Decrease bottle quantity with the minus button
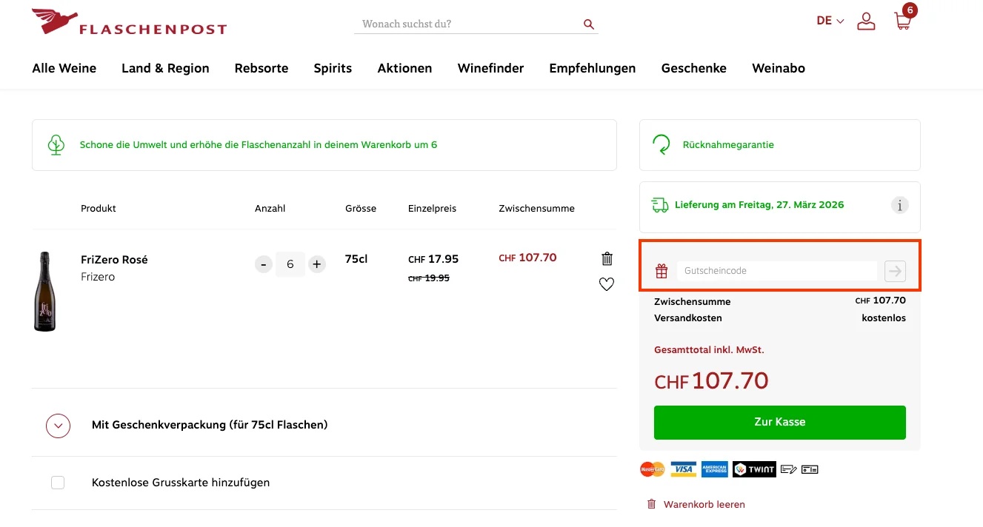Screen dimensions: 983x527 263,263
